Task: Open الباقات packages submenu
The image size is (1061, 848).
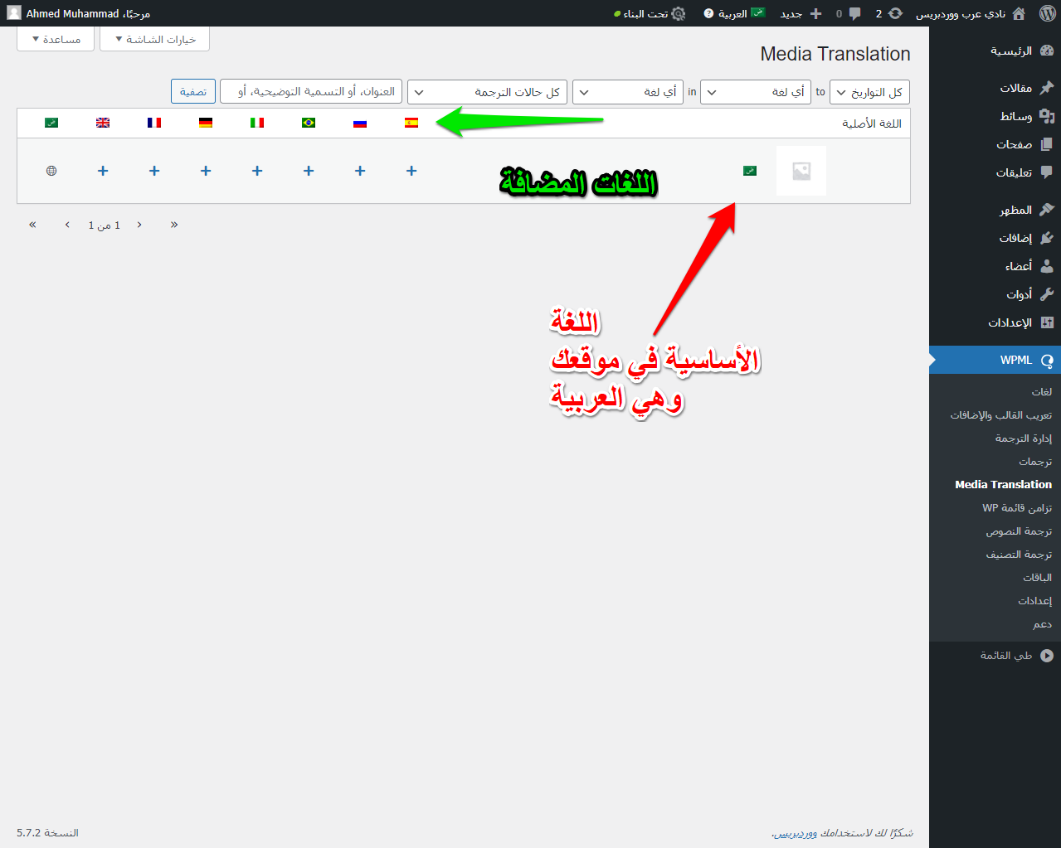Action: coord(1037,577)
